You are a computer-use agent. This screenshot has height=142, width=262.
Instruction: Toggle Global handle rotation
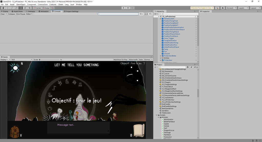(46, 8)
